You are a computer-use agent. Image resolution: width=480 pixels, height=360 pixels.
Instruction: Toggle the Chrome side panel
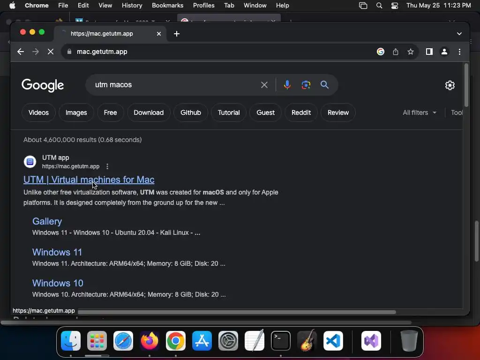[429, 52]
